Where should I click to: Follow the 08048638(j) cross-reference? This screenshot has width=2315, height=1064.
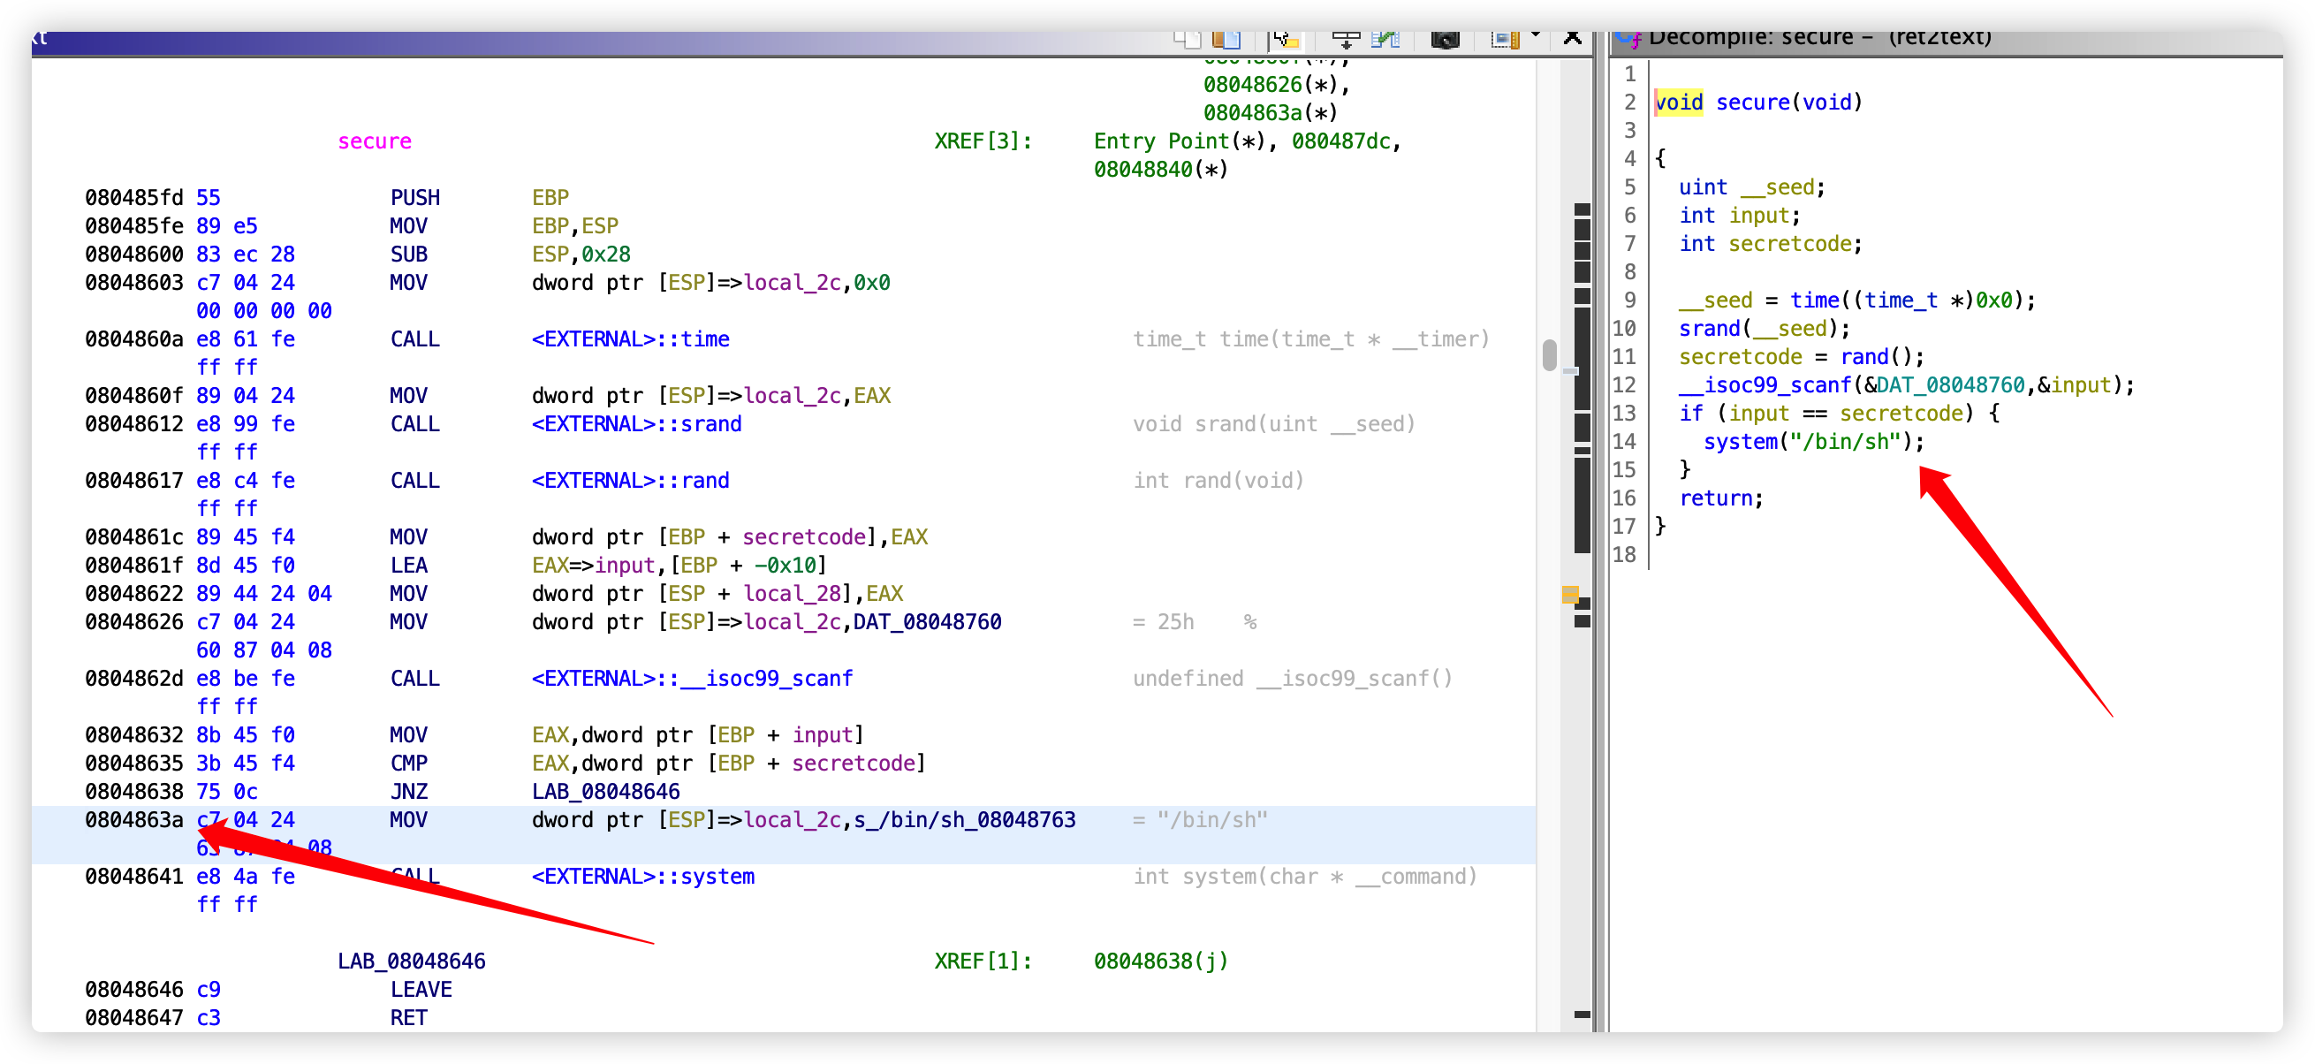[x=1160, y=961]
